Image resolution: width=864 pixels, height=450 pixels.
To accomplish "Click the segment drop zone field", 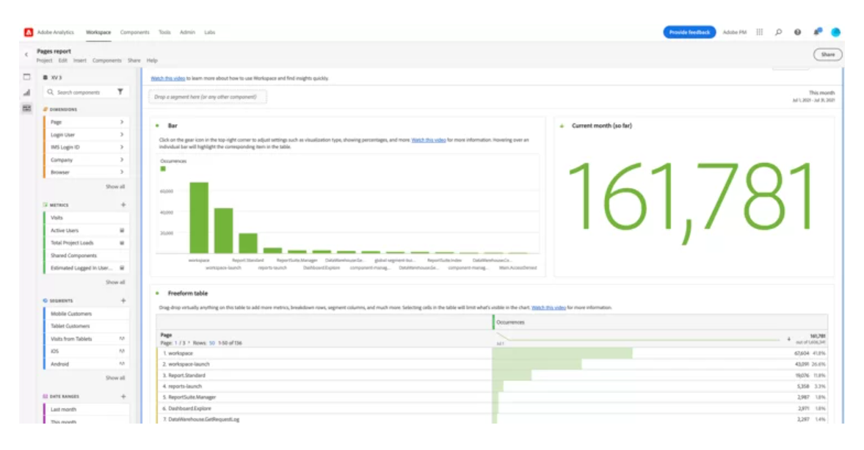I will (x=208, y=97).
